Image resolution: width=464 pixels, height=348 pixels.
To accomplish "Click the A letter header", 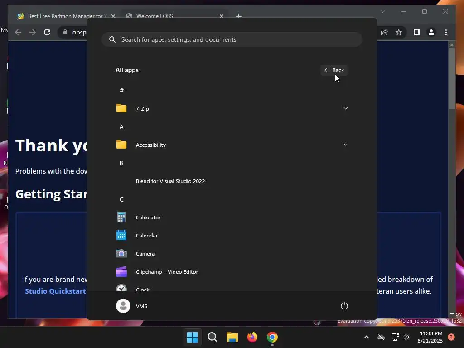I will pyautogui.click(x=121, y=127).
